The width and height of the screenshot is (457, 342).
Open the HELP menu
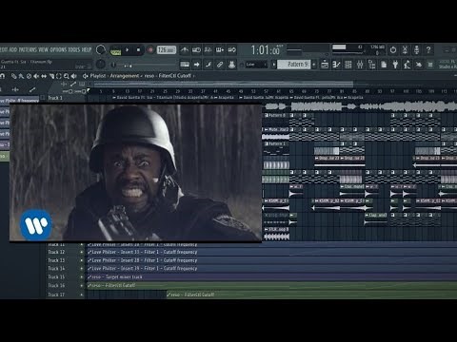point(87,49)
